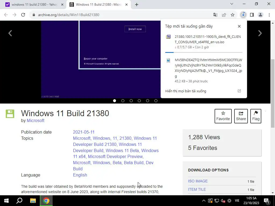Image resolution: width=275 pixels, height=206 pixels.
Task: Open the network tray icon
Action: 217,201
